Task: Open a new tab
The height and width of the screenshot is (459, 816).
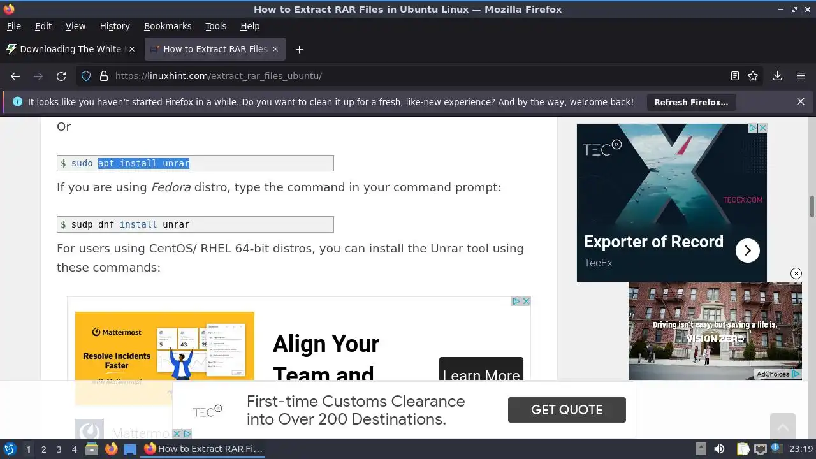Action: 299,49
